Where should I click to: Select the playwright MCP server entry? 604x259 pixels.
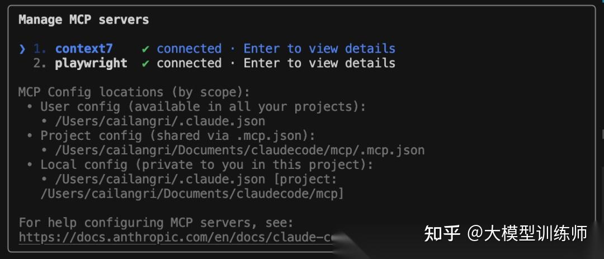coord(91,63)
